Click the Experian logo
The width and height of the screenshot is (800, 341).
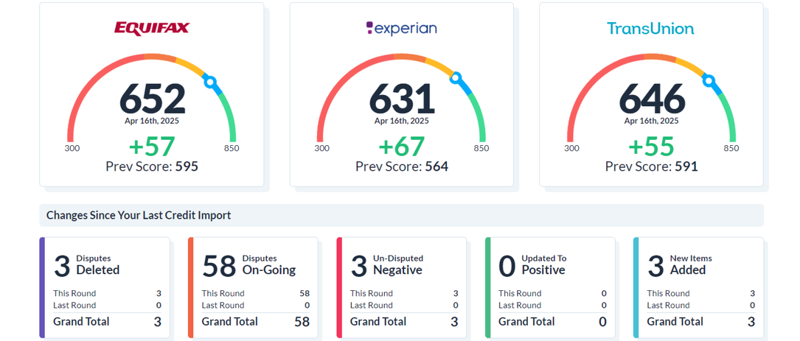tap(402, 28)
